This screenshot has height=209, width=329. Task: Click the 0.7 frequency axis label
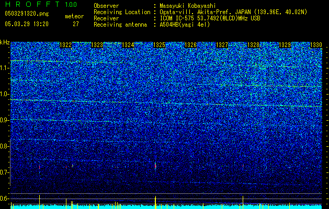[x=5, y=172]
